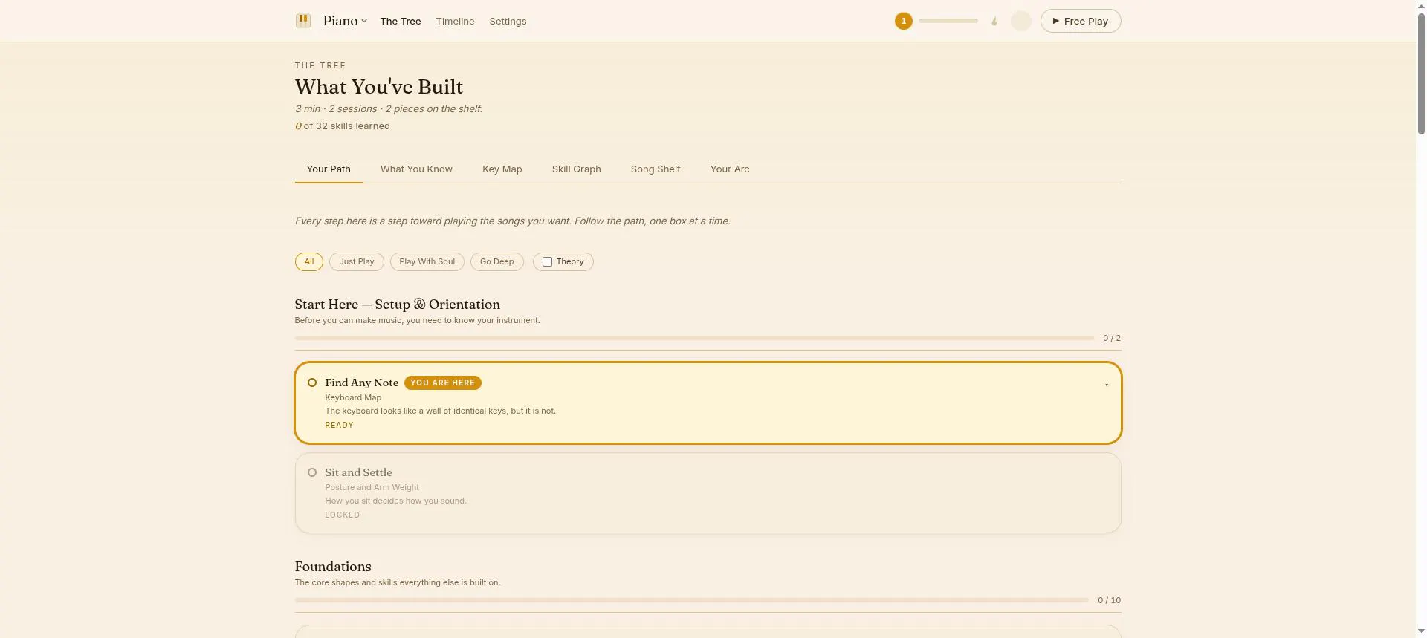Click the level 1 badge
This screenshot has width=1427, height=638.
(903, 21)
